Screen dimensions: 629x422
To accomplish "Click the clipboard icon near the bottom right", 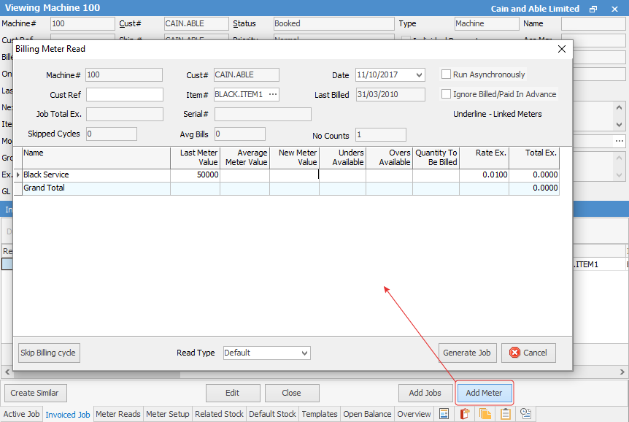I will pyautogui.click(x=506, y=413).
